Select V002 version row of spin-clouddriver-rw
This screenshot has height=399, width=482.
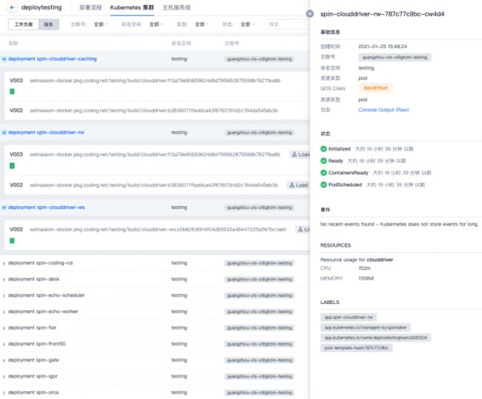tap(157, 185)
